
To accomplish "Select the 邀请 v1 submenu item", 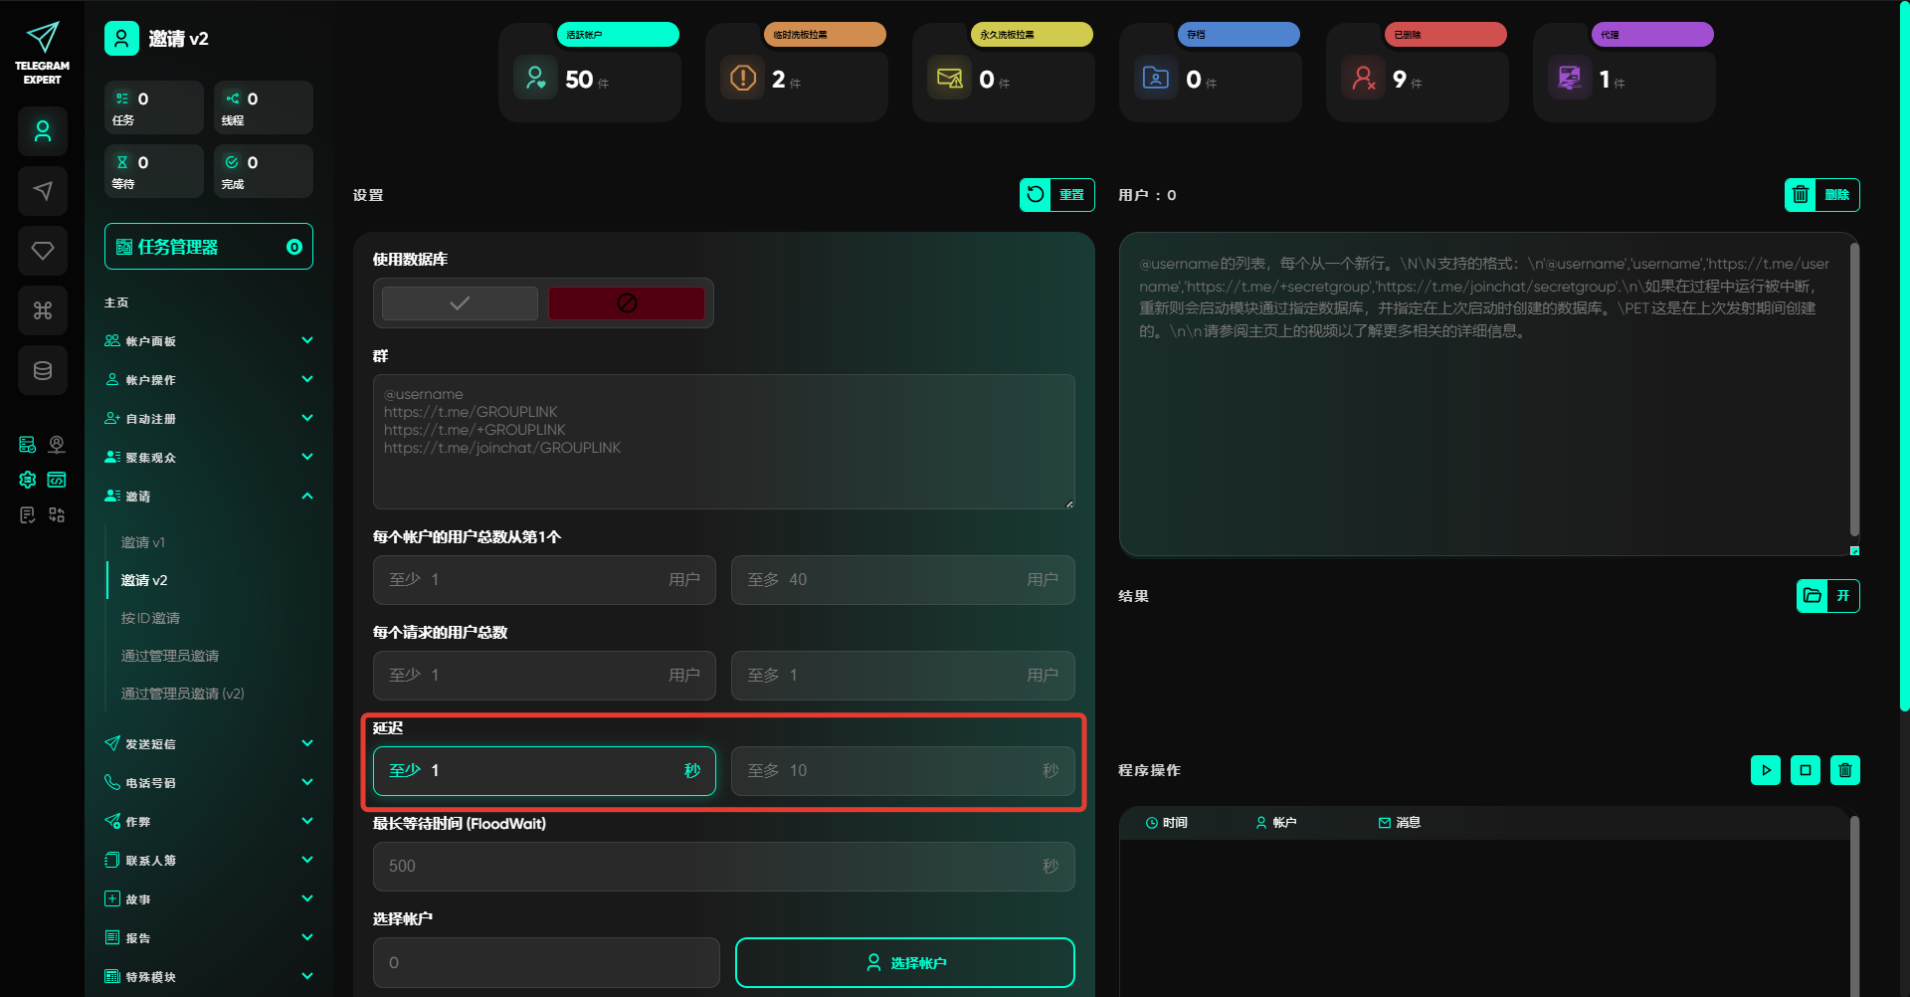I will click(143, 542).
